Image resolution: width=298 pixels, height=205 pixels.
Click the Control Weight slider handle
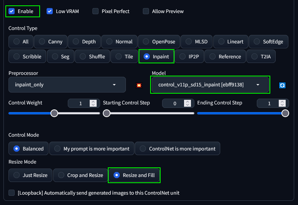54,113
